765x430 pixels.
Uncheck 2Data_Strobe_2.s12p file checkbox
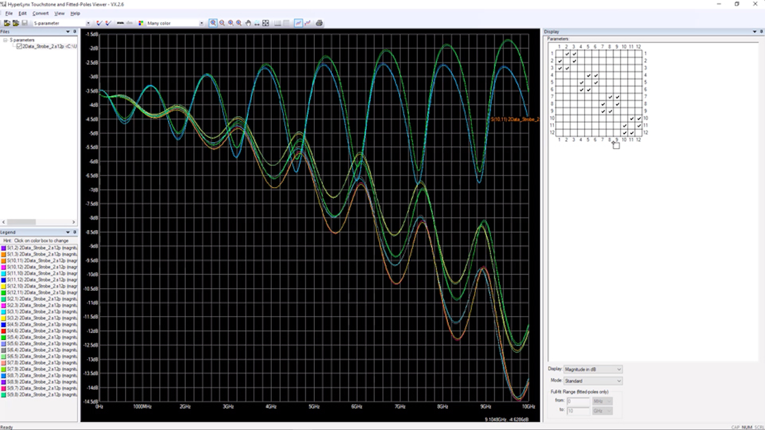(x=19, y=46)
